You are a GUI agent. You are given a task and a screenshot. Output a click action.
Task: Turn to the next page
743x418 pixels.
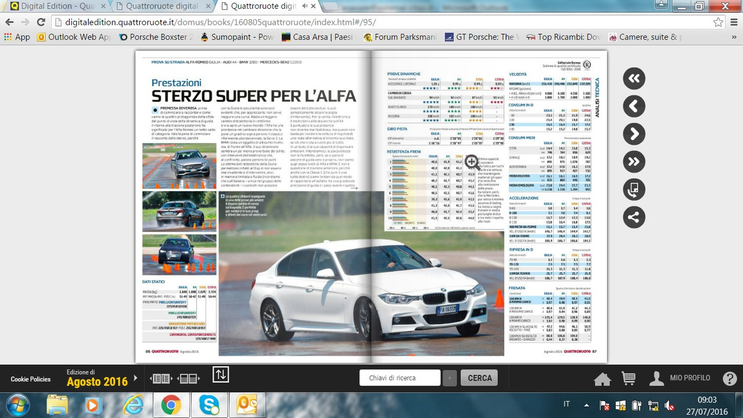pyautogui.click(x=634, y=134)
